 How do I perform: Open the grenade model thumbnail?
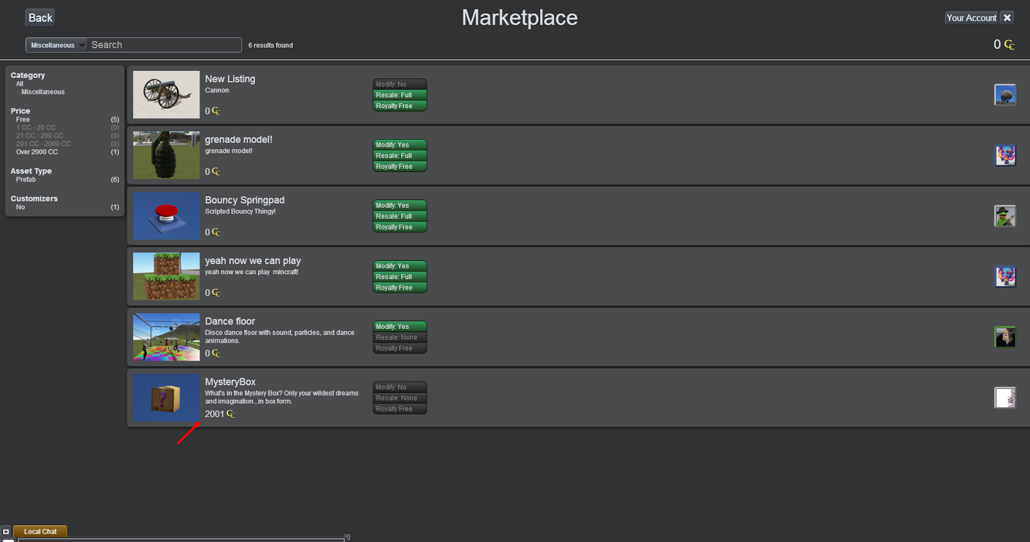click(166, 155)
